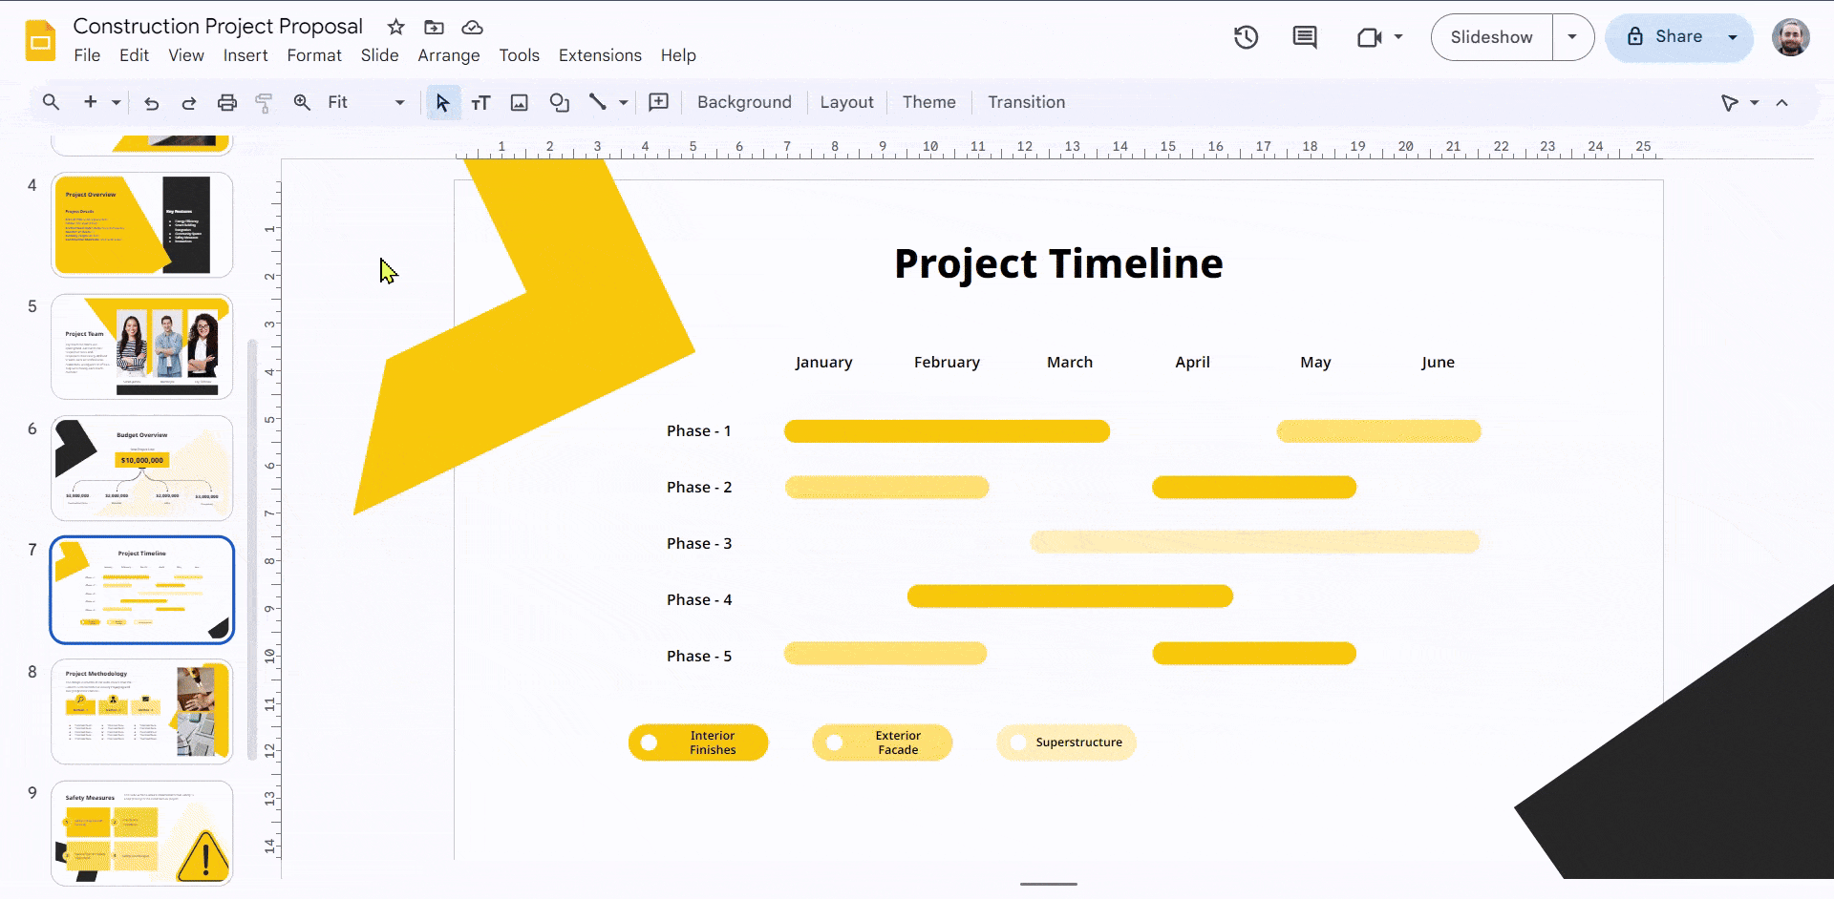Select the Shape tool
The height and width of the screenshot is (899, 1834).
559,102
